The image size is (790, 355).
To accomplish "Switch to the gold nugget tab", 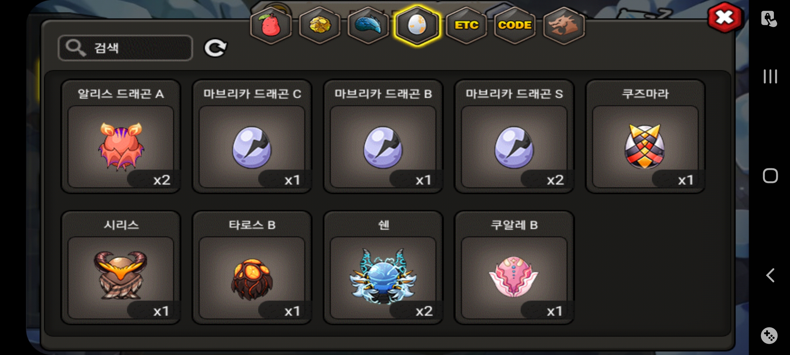I will (320, 25).
